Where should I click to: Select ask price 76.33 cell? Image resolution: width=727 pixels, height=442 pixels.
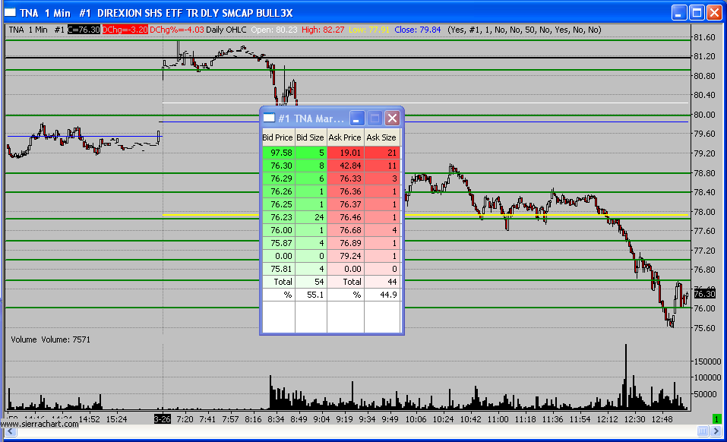click(346, 178)
